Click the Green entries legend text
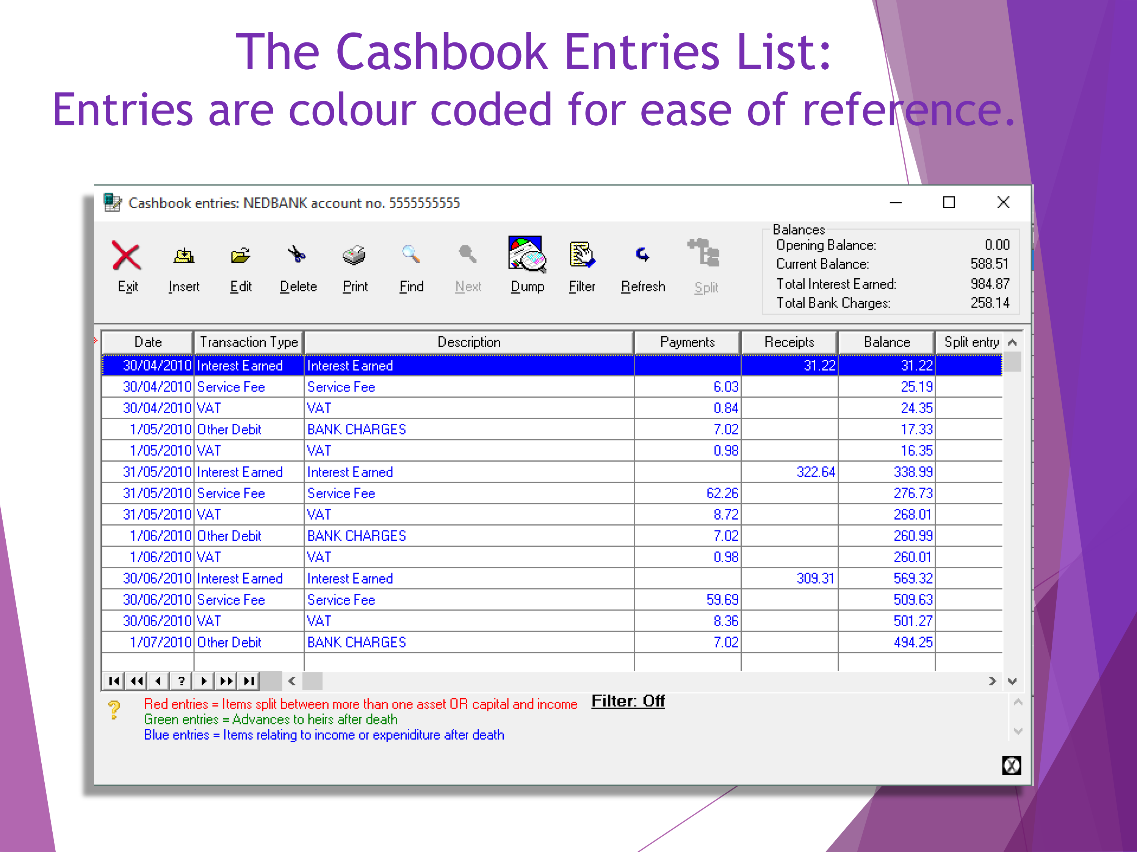 coord(270,719)
